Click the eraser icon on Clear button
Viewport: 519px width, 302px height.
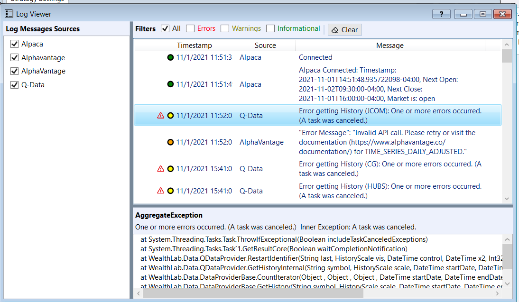[x=335, y=30]
